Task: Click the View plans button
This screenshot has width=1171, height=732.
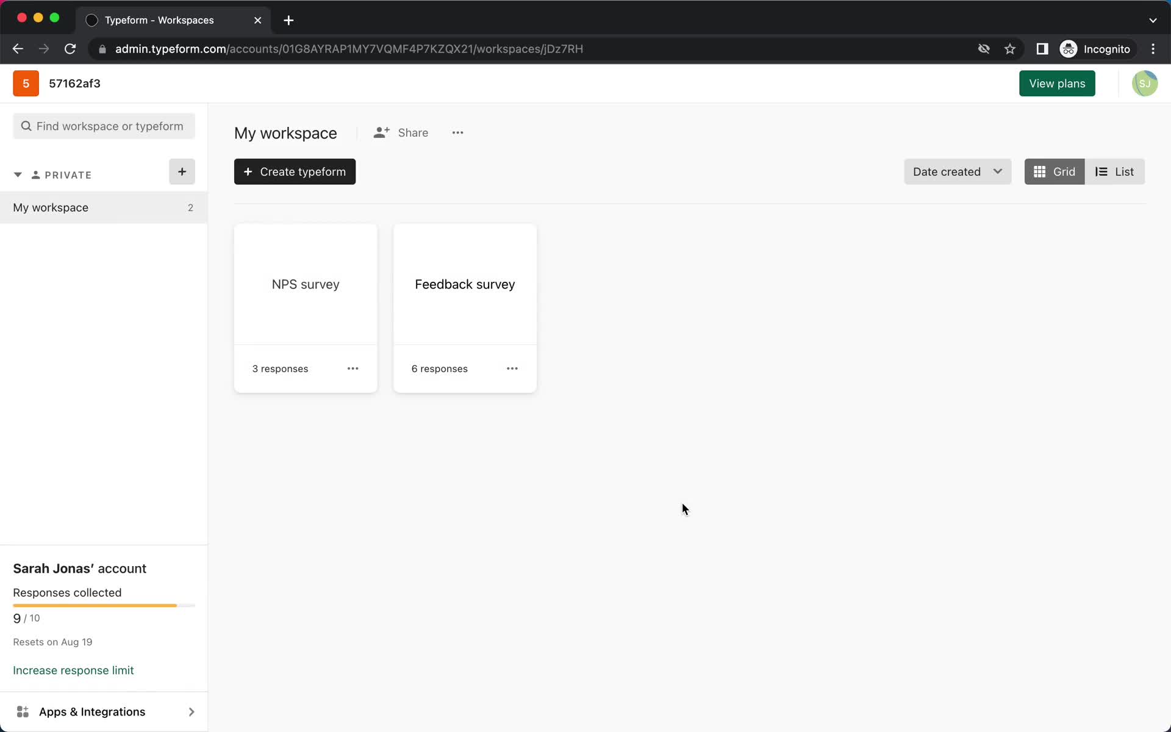Action: coord(1057,84)
